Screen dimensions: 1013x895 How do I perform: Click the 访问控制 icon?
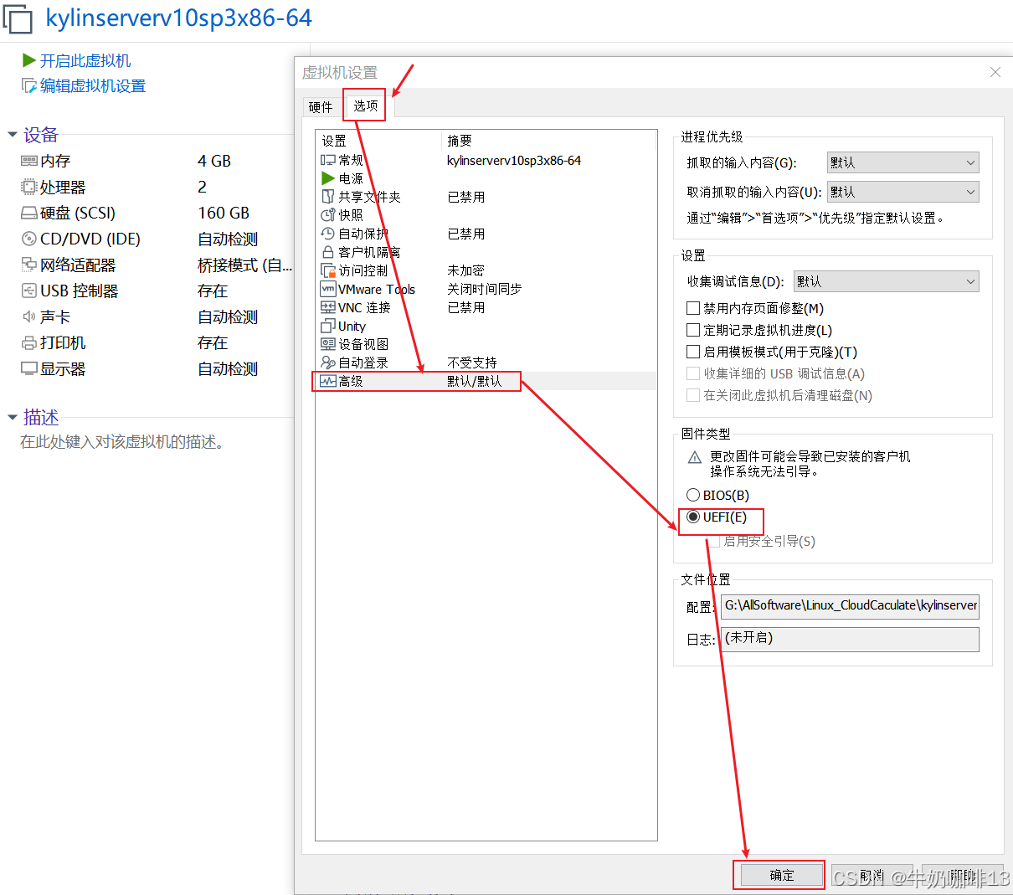pyautogui.click(x=328, y=270)
